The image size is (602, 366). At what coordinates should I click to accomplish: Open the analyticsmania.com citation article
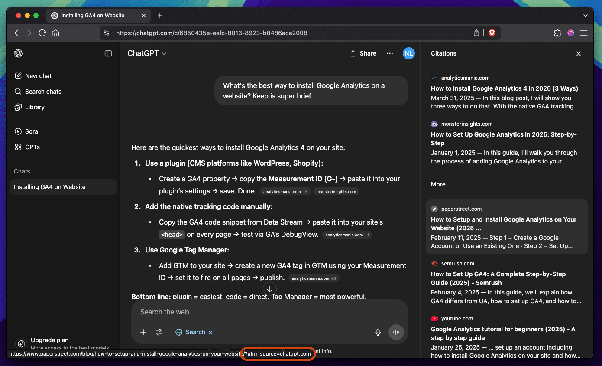click(507, 92)
